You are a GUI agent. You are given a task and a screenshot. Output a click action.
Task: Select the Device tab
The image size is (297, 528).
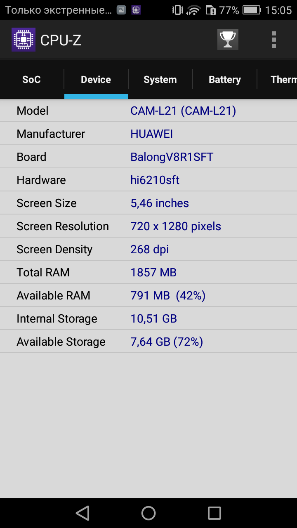tap(96, 80)
